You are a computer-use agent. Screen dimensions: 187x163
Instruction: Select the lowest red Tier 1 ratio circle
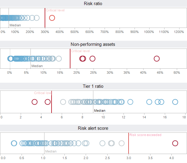coord(34,102)
